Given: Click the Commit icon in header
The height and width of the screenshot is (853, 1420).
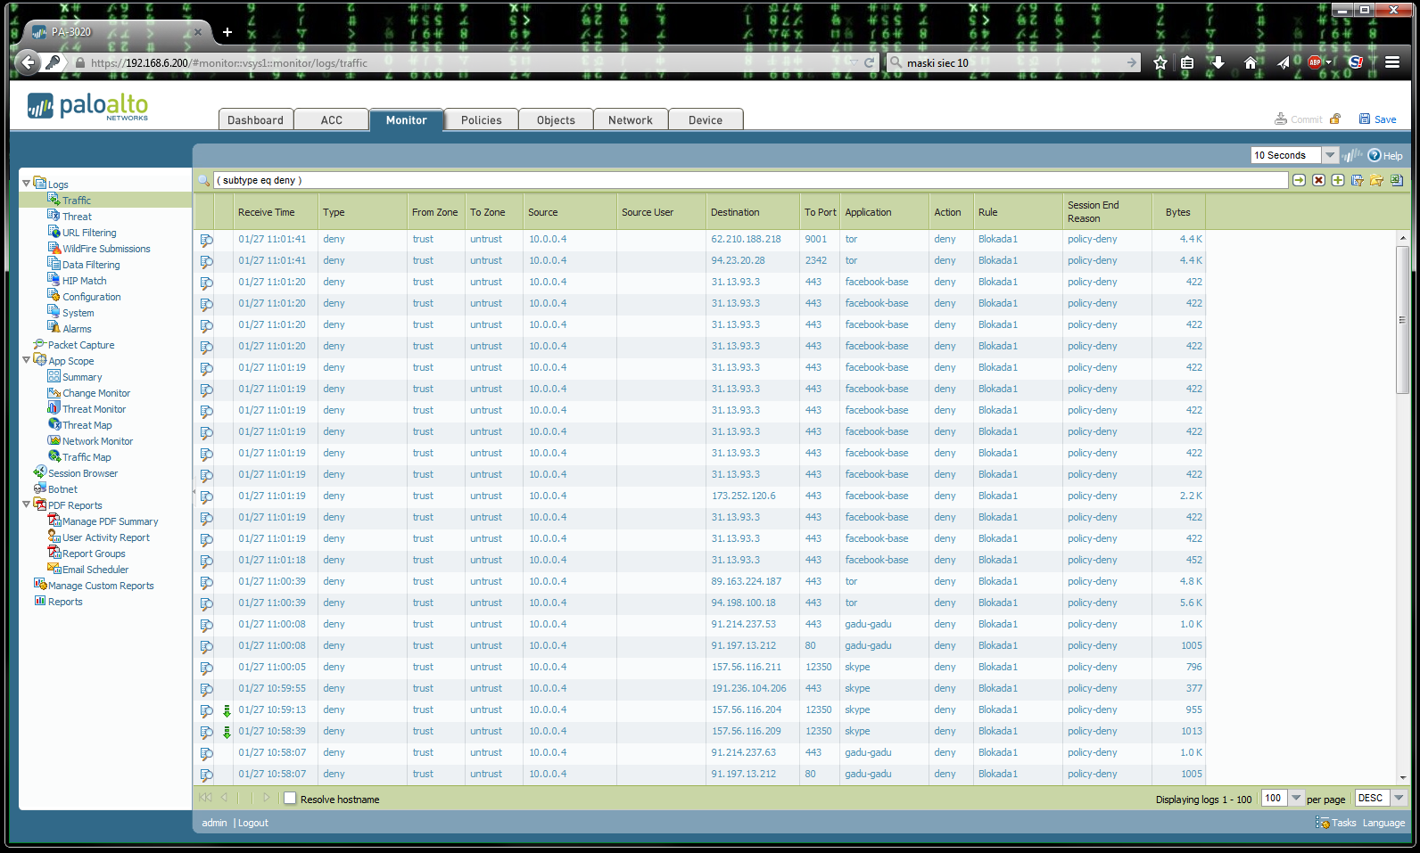Looking at the screenshot, I should (x=1281, y=119).
